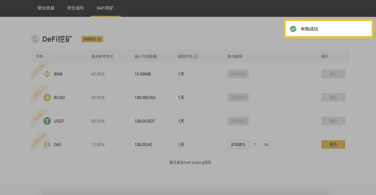Click the BUSD coin icon
376x195 pixels.
(x=47, y=97)
